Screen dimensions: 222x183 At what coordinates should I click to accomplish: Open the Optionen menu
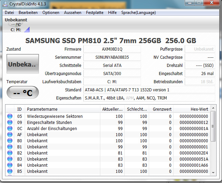click(x=51, y=13)
